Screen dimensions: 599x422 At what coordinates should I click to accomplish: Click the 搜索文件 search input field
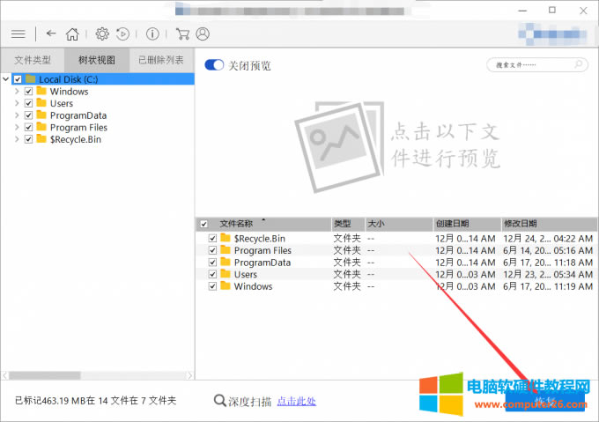click(531, 65)
